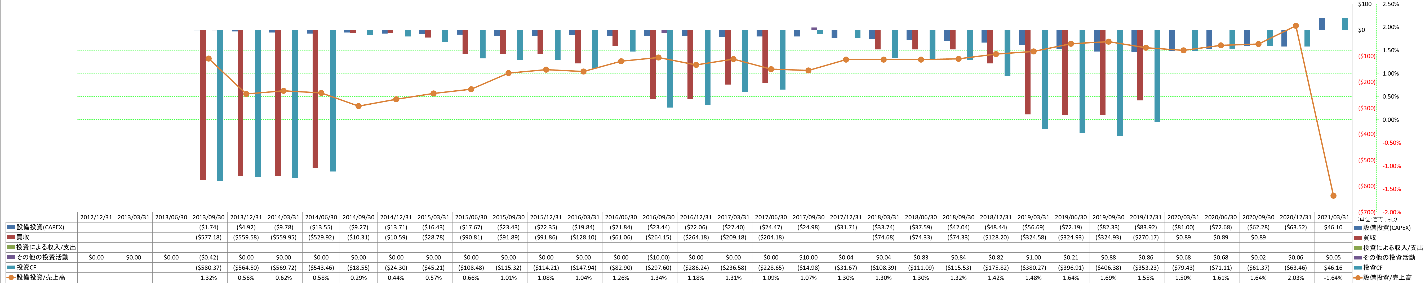
Task: Click the ($577.18) acquisition cell
Action: coord(208,237)
